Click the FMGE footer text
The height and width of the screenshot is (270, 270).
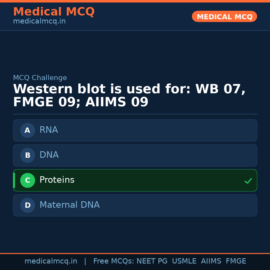pos(236,261)
